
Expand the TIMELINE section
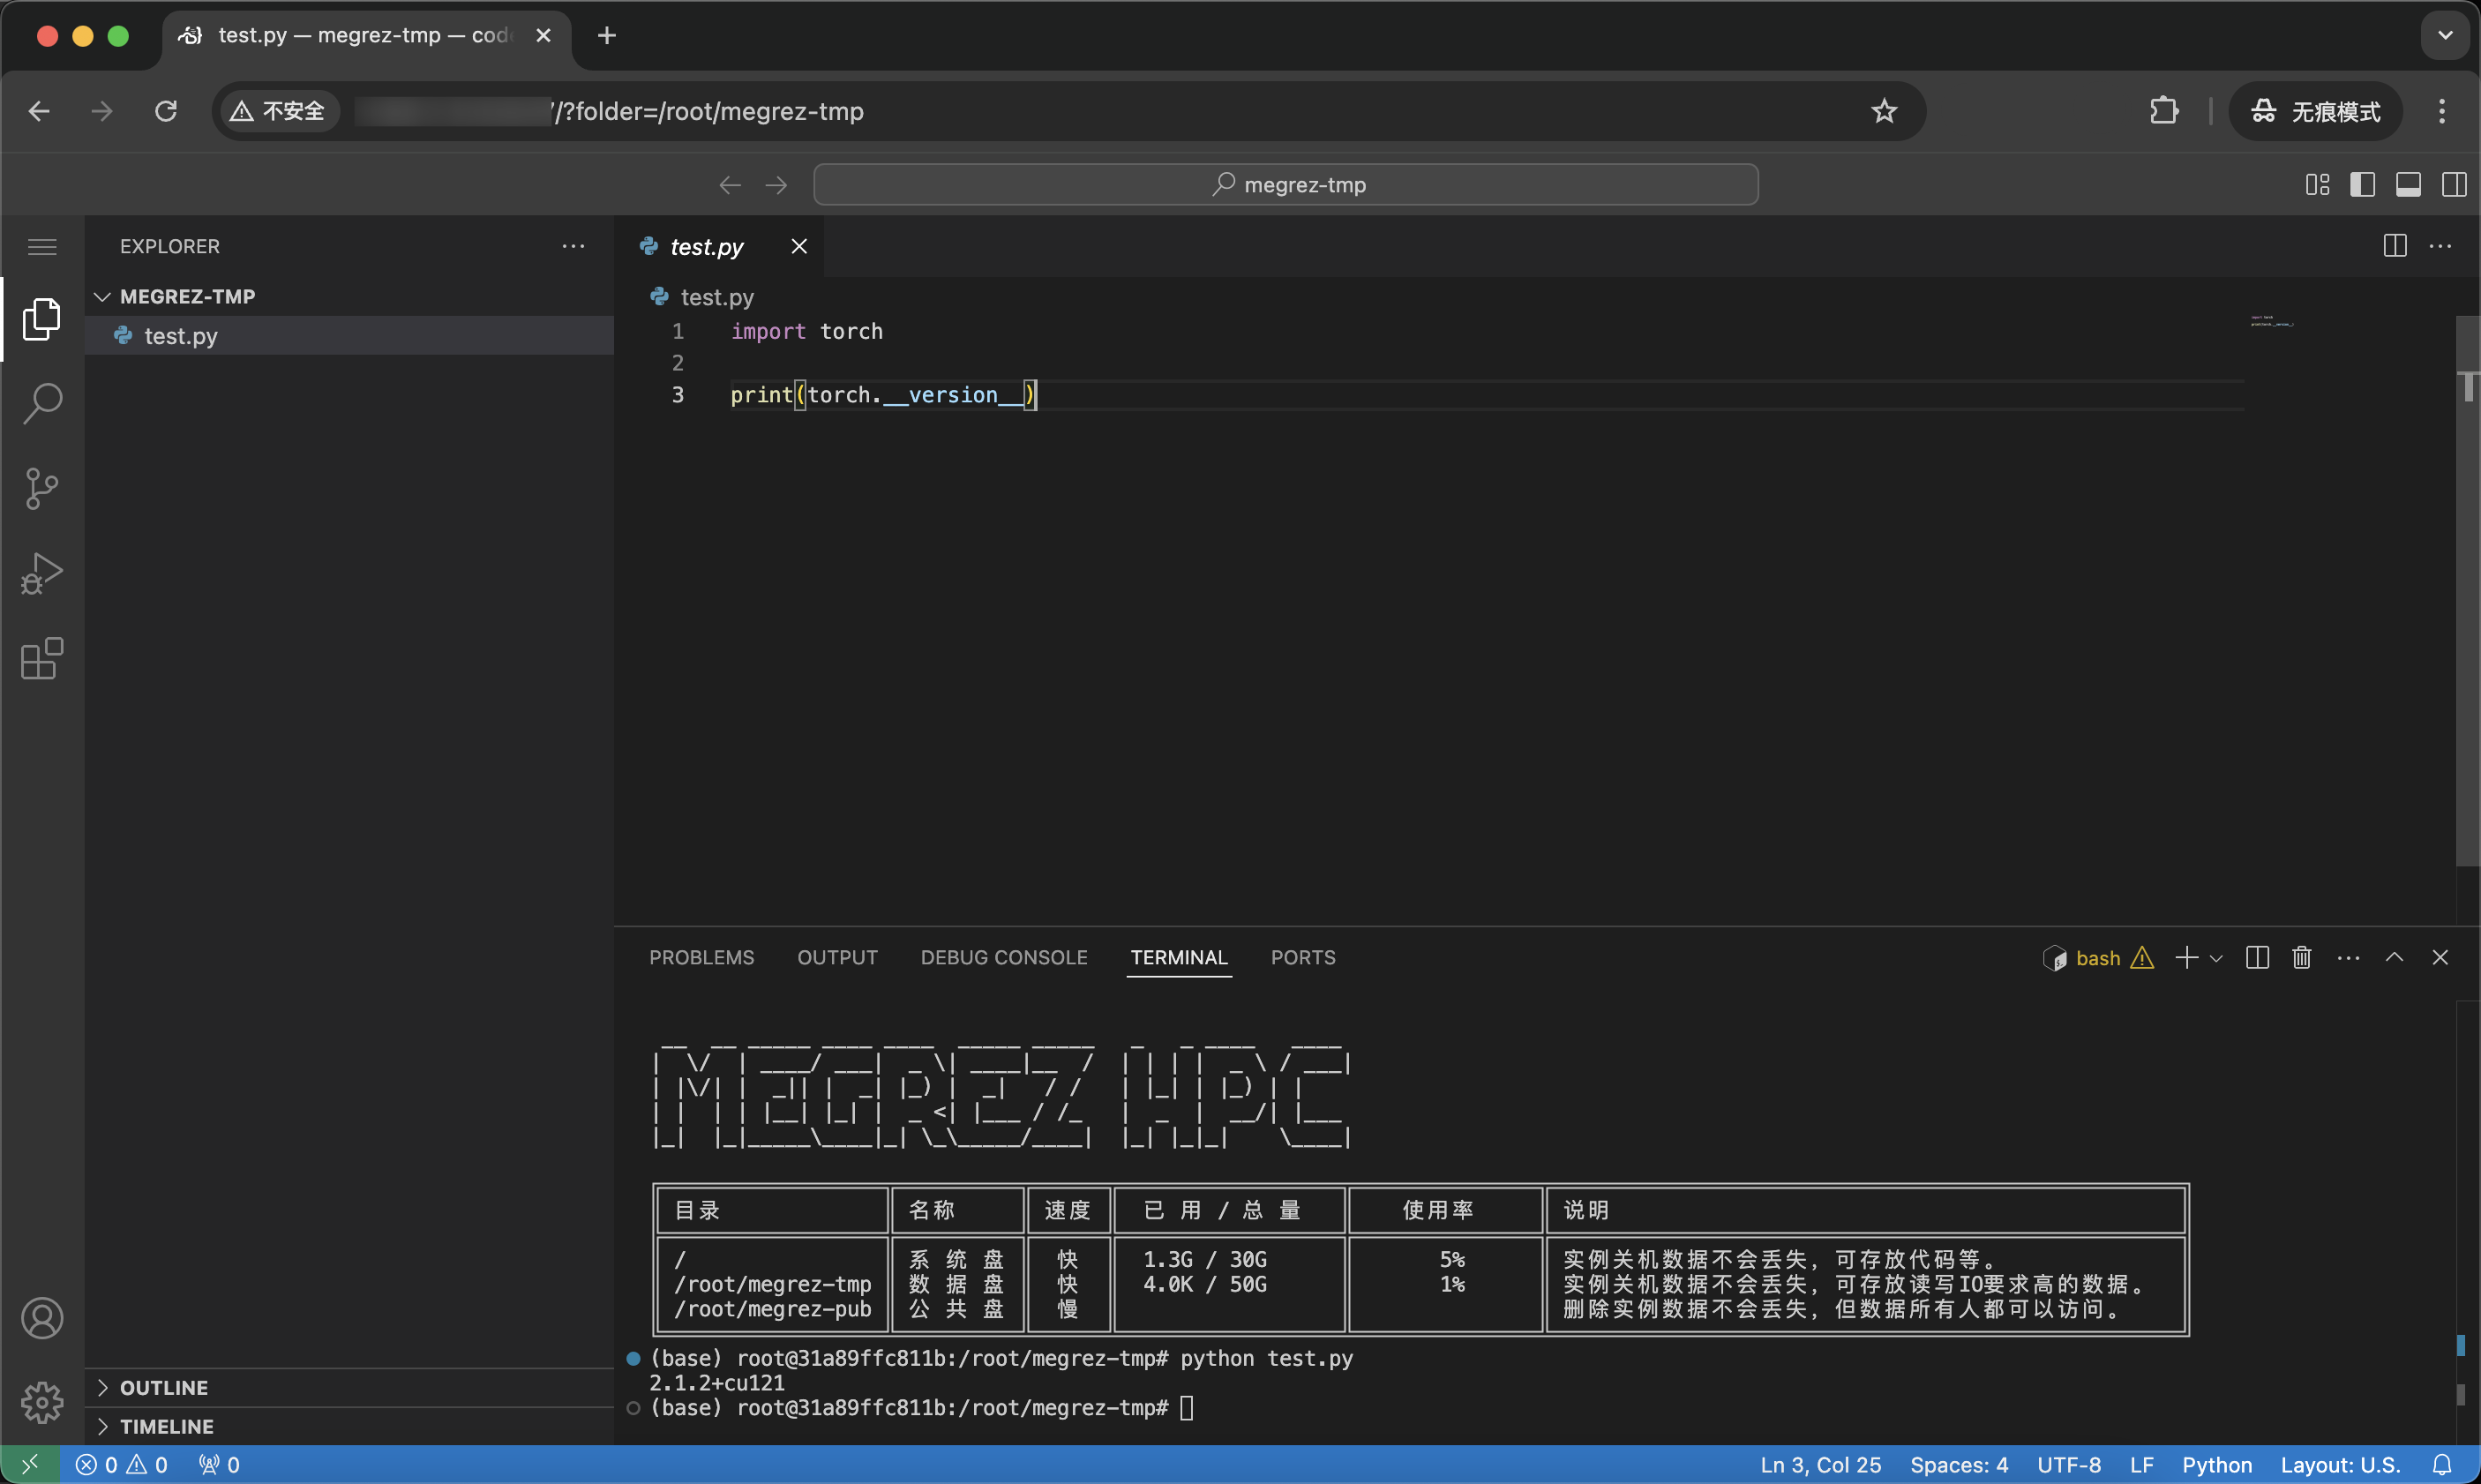(x=166, y=1426)
